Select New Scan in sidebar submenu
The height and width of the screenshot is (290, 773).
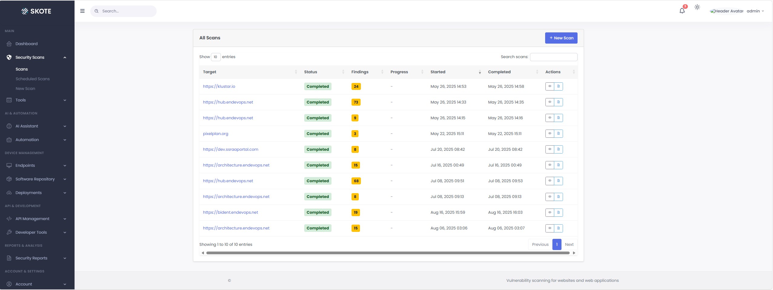click(25, 89)
